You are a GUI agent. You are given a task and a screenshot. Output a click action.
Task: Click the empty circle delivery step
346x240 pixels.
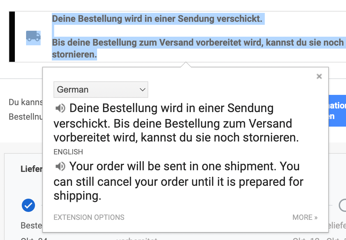coord(342,205)
